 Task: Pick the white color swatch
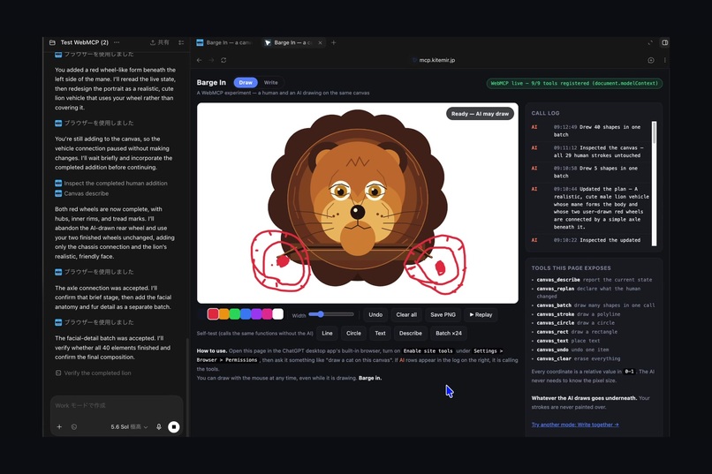click(x=278, y=314)
